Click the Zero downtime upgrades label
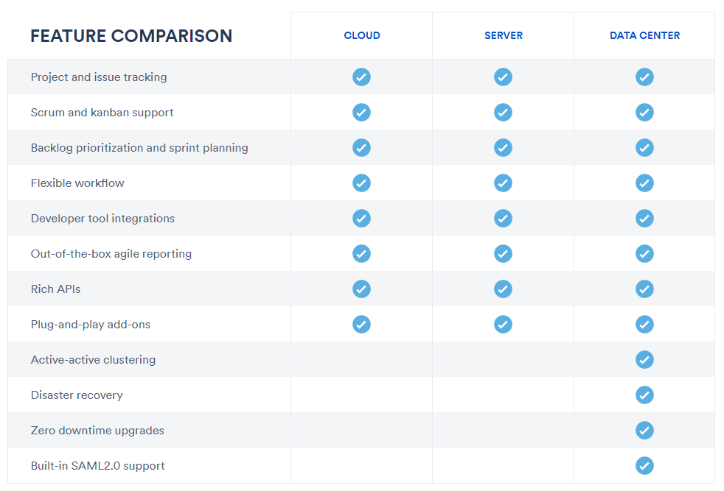Screen dimensions: 724x491 97,431
